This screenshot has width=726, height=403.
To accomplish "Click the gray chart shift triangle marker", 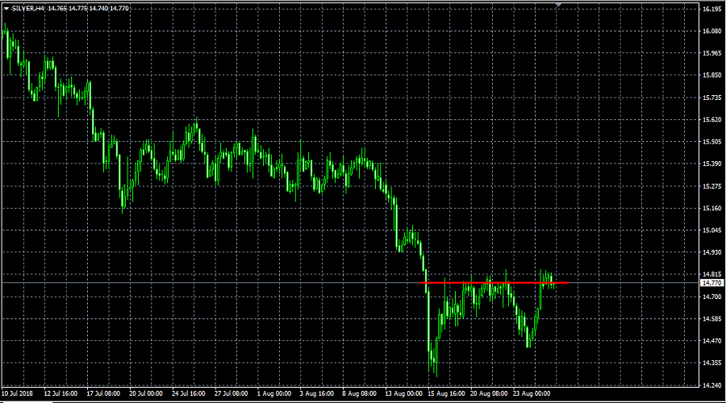I will (557, 5).
